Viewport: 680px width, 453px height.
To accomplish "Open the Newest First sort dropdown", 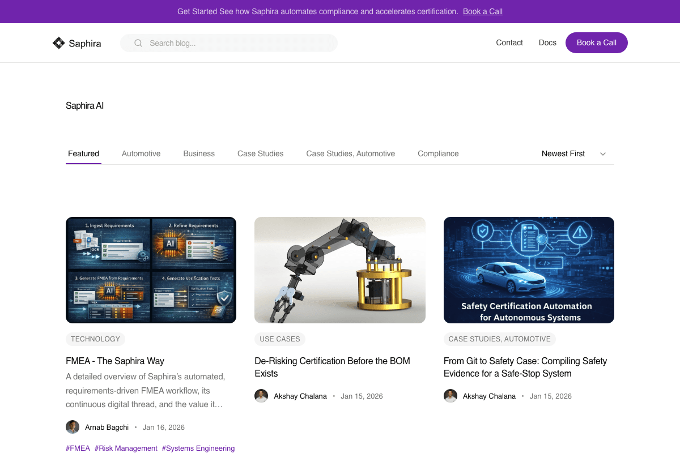I will pyautogui.click(x=574, y=153).
